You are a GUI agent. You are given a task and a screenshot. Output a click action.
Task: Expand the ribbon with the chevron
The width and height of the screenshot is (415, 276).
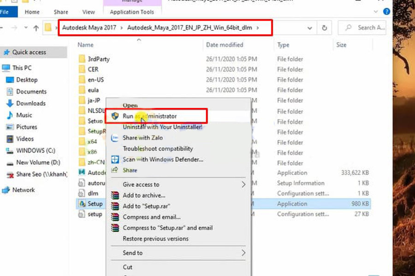tap(375, 12)
